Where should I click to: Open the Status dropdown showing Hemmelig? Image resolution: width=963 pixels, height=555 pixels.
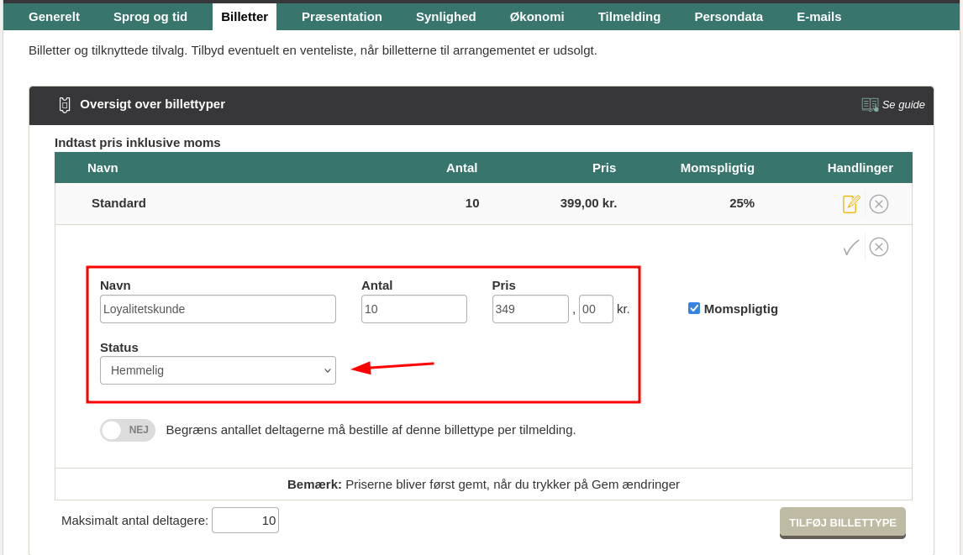point(218,370)
